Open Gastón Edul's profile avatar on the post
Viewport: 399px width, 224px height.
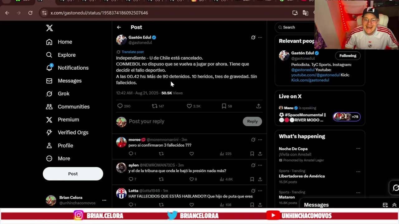tap(121, 40)
